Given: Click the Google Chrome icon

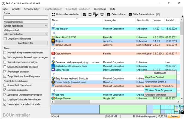Looking at the screenshot, I should pos(53,98).
